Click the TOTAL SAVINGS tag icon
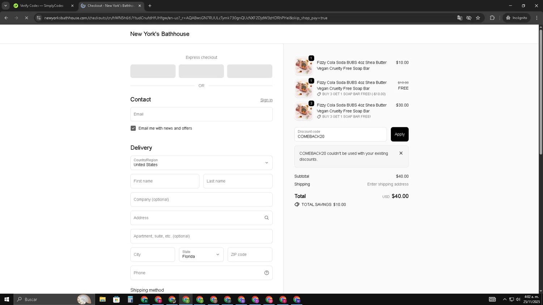This screenshot has height=305, width=543. 297,205
